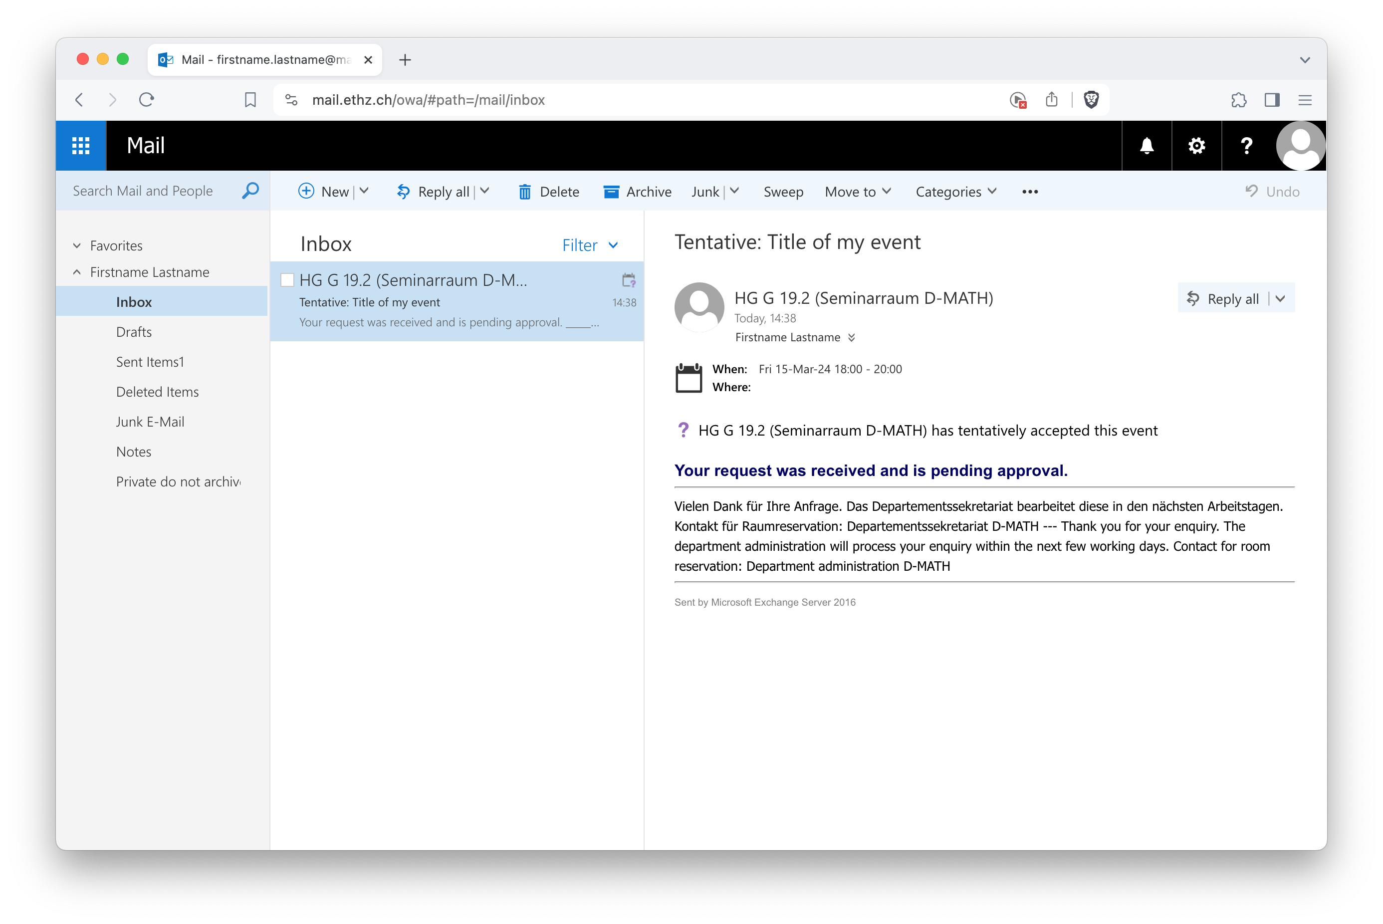Open the browser hamburger menu
Image resolution: width=1383 pixels, height=924 pixels.
click(1305, 100)
